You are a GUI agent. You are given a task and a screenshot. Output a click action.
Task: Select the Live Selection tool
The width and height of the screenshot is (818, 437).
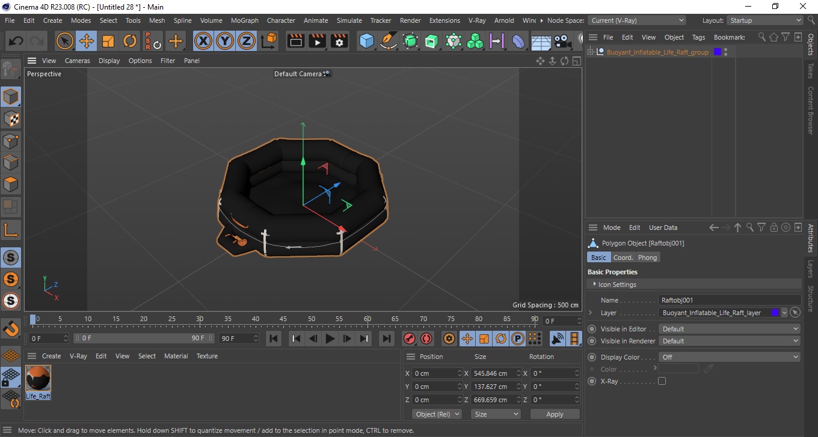65,41
